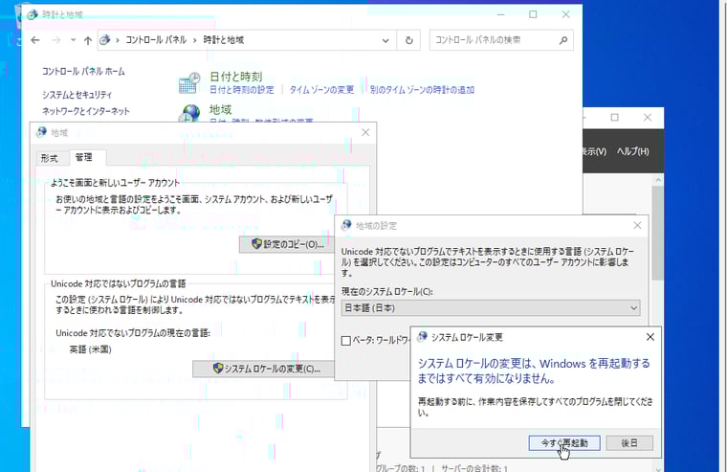The image size is (727, 472).
Task: Click 後日 button
Action: click(x=629, y=443)
